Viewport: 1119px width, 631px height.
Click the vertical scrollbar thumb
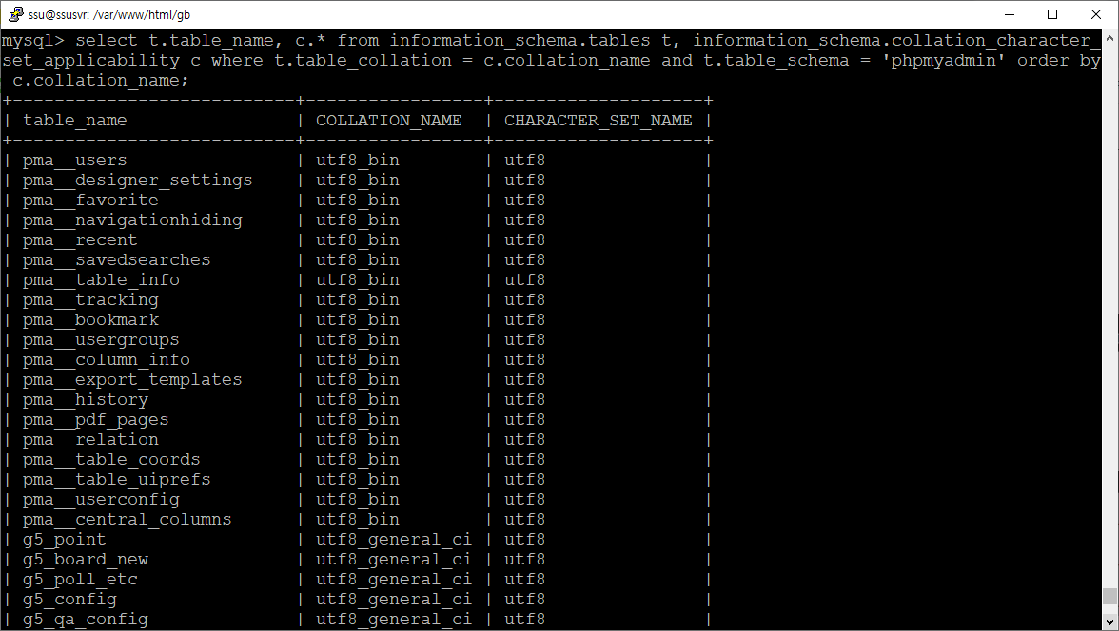[x=1109, y=596]
